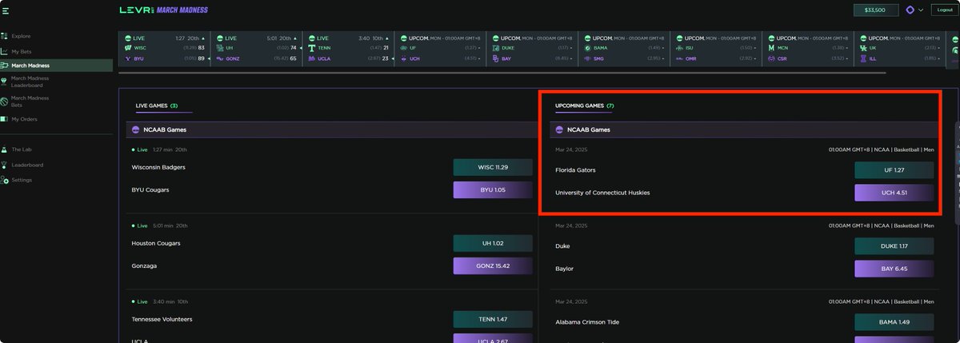Switch to the Upcoming Games tab
Screen dimensions: 960x343
[x=585, y=106]
